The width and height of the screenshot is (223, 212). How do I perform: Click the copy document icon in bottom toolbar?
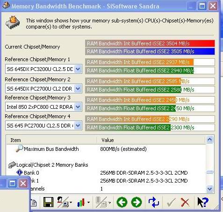tap(34, 203)
